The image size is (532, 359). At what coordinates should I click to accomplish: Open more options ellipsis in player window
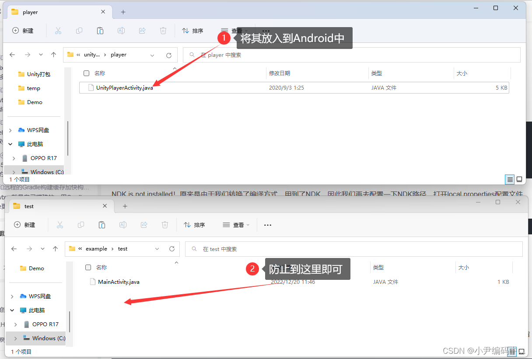(x=266, y=31)
